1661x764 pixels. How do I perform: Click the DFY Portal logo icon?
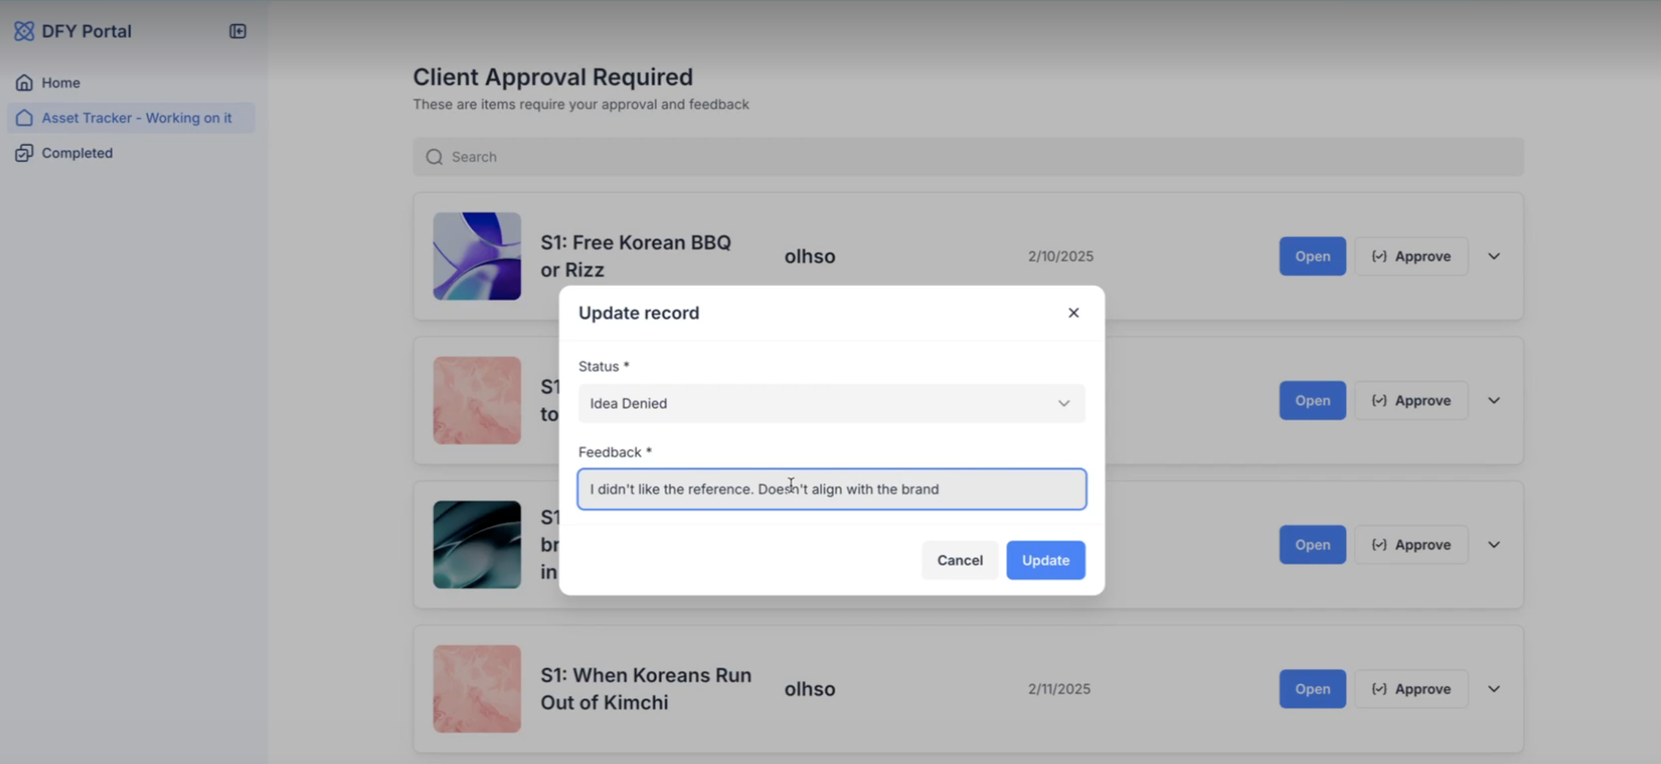coord(24,31)
